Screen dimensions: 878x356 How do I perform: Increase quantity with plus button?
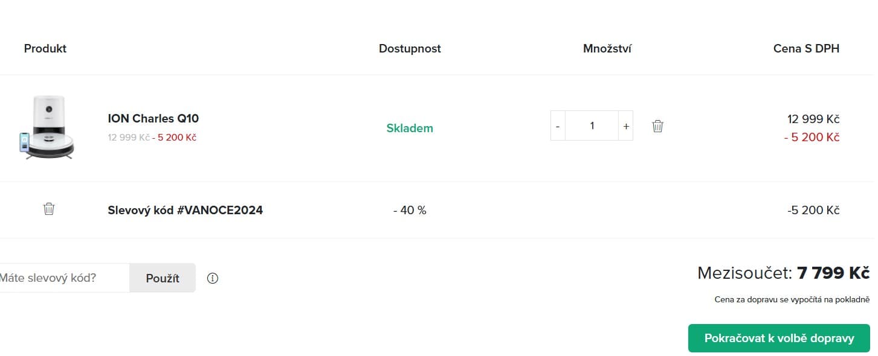click(626, 126)
